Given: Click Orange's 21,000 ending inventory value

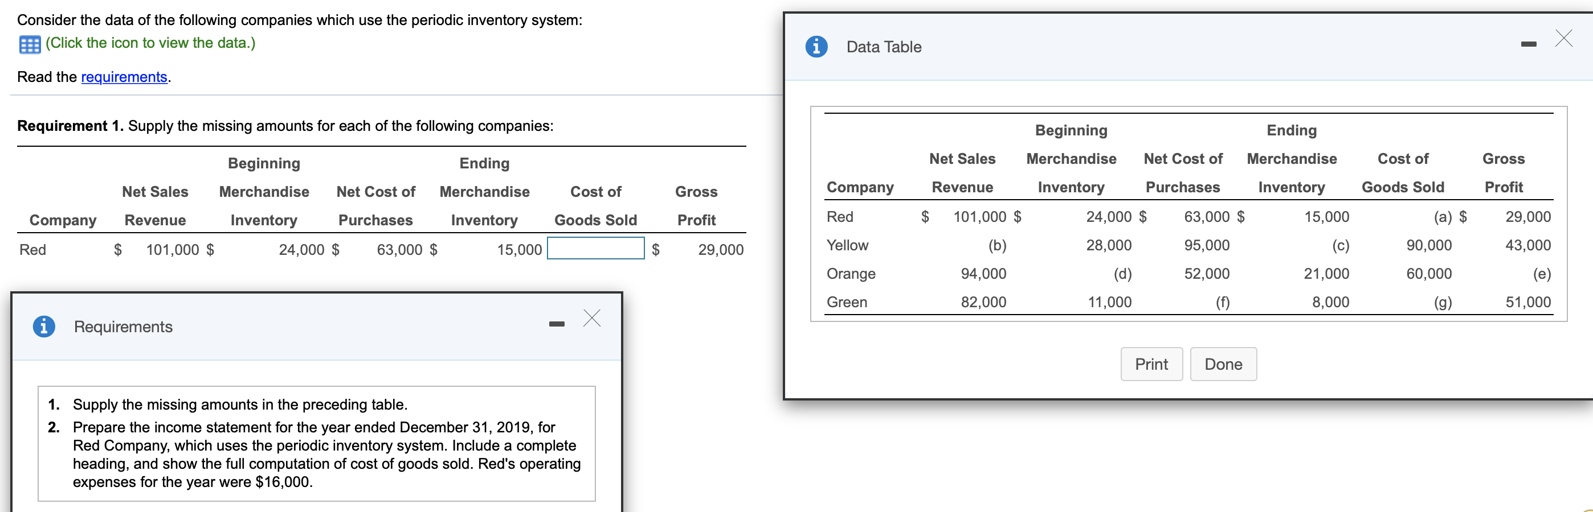Looking at the screenshot, I should point(1326,274).
